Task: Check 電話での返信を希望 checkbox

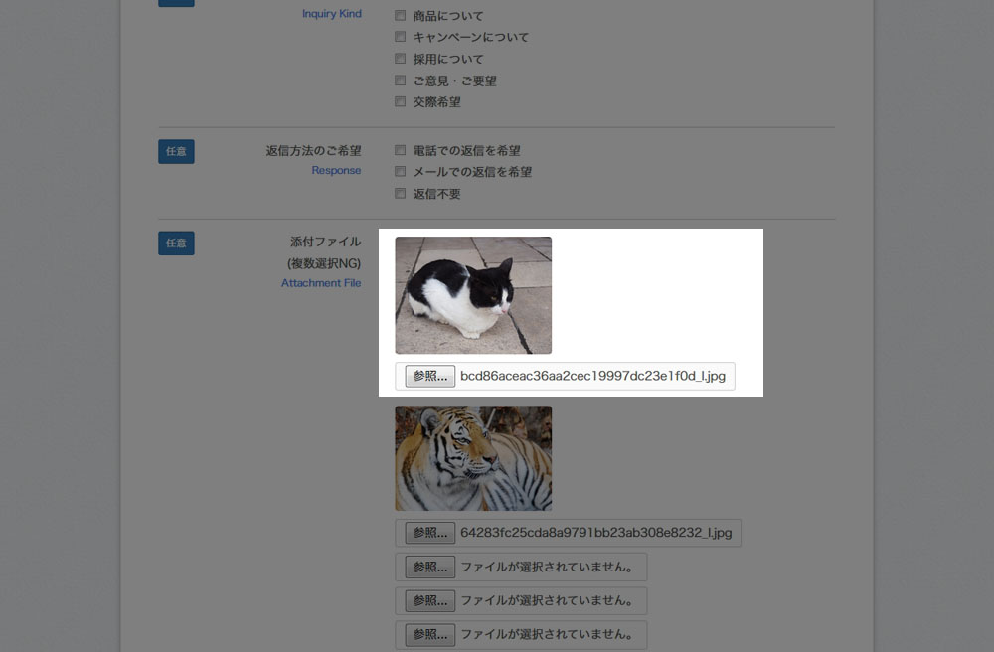Action: [x=400, y=150]
